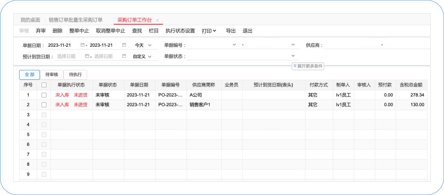Viewport: 444px width, 195px height.
Task: Open the 打印 dropdown menu
Action: pyautogui.click(x=209, y=31)
